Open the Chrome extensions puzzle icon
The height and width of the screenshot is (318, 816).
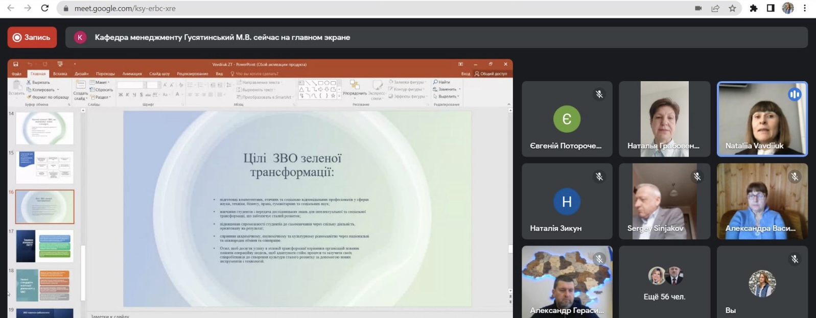click(x=754, y=8)
